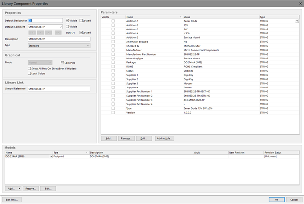Click Add as Rule button
Image resolution: width=304 pixels, height=204 pixels.
[165, 139]
